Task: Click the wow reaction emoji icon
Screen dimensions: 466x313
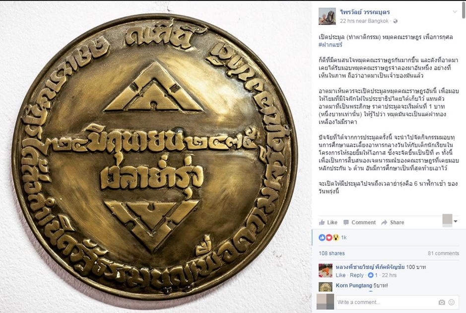Action: [336, 237]
